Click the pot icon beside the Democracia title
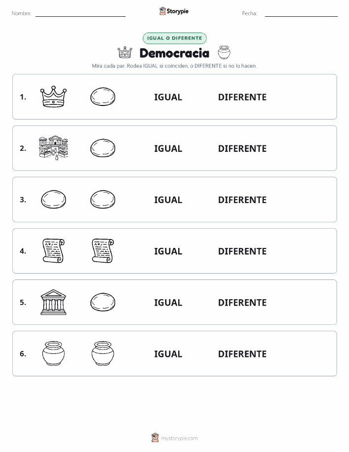The width and height of the screenshot is (349, 452). coord(224,52)
